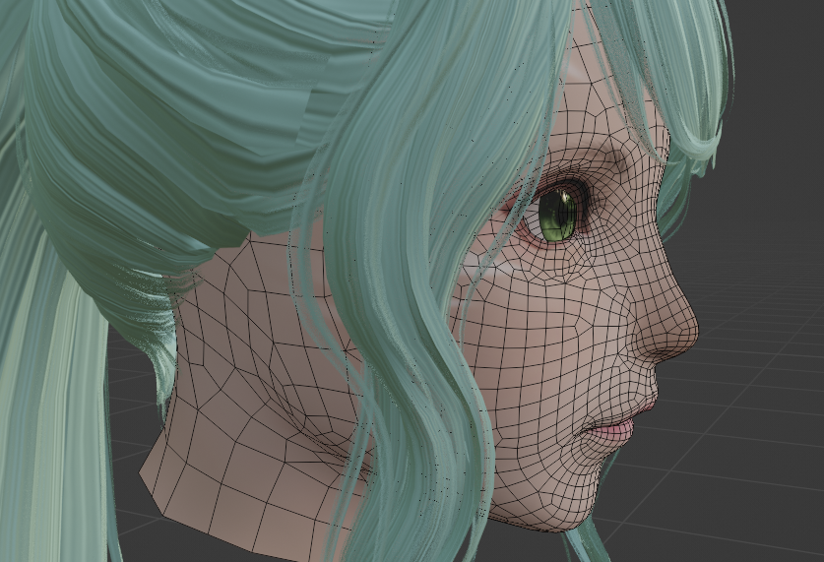Screen dimensions: 824x562
Task: Click the dark upper eyelid lash line
Action: click(x=561, y=186)
